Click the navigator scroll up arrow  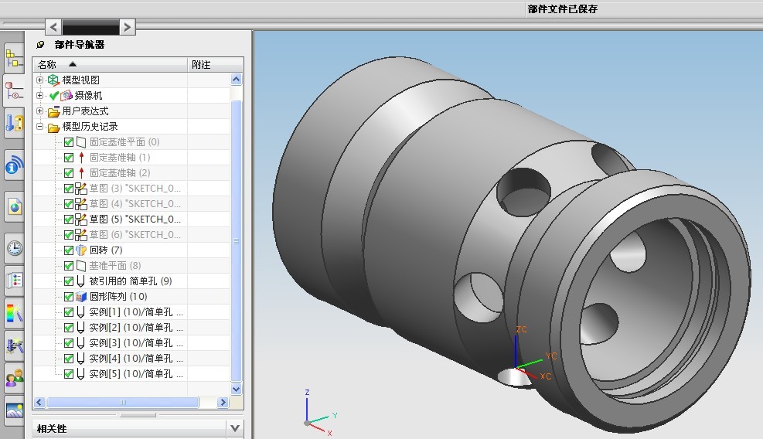pyautogui.click(x=236, y=80)
